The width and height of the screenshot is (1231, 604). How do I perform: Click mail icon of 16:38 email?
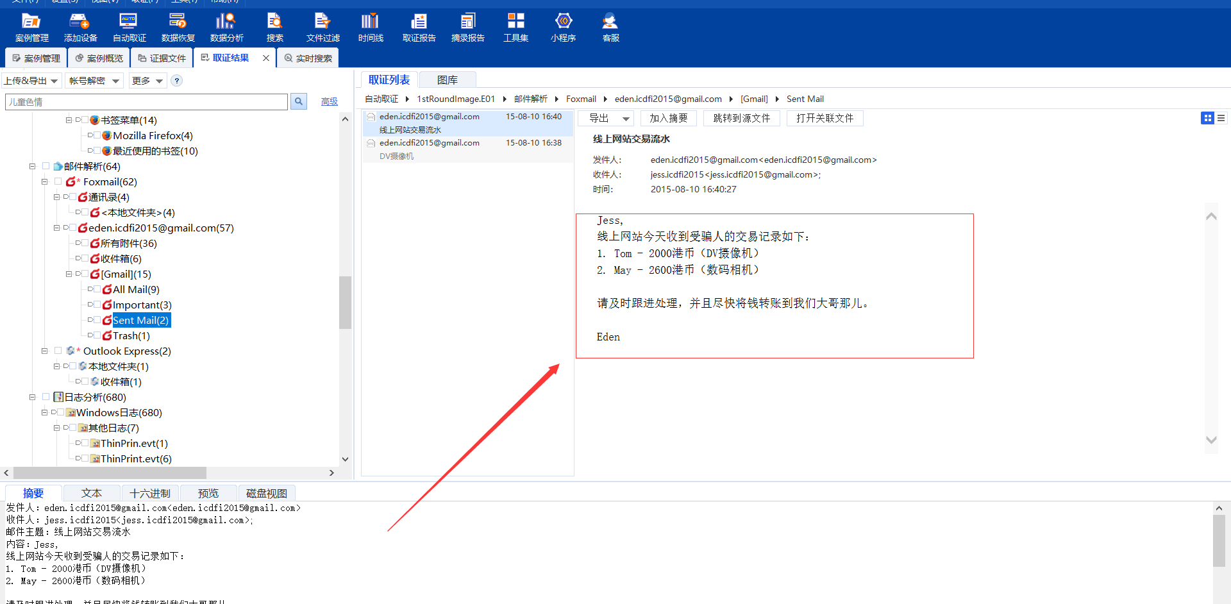point(371,143)
